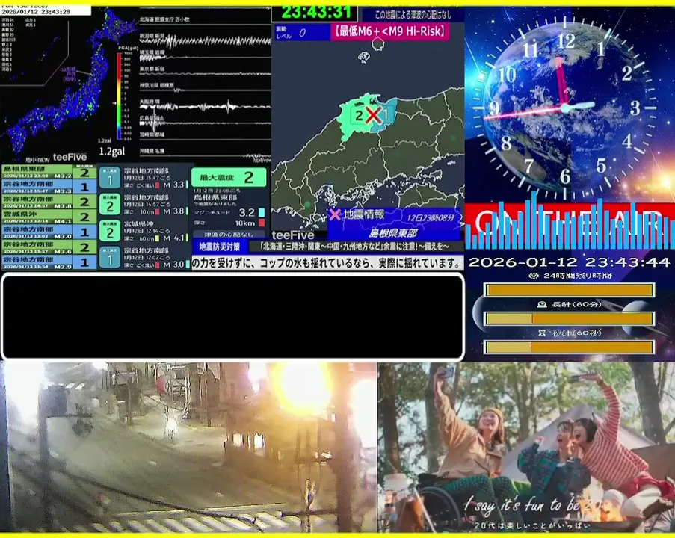
Task: Click the cyan square next to magnitude 3.2
Action: [262, 213]
